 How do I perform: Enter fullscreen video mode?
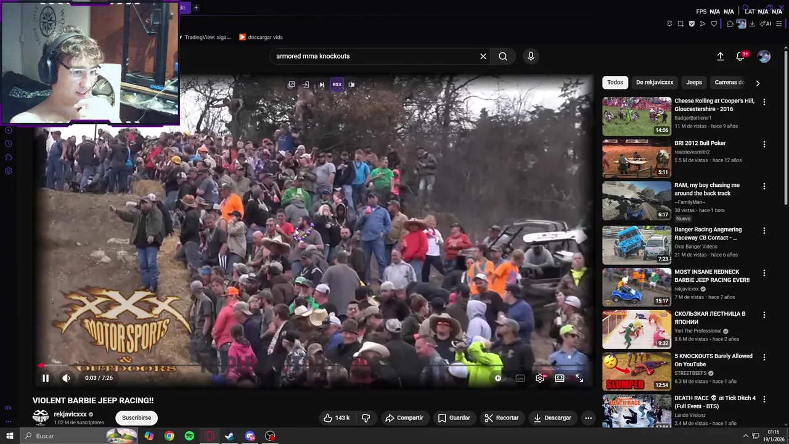point(579,378)
